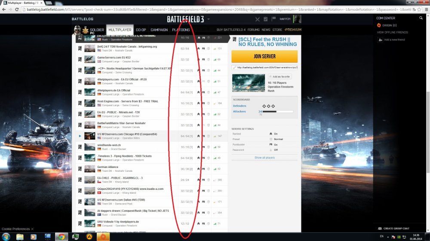The height and width of the screenshot is (241, 430).
Task: Open the Chrome menu hamburger icon
Action: 426,9
